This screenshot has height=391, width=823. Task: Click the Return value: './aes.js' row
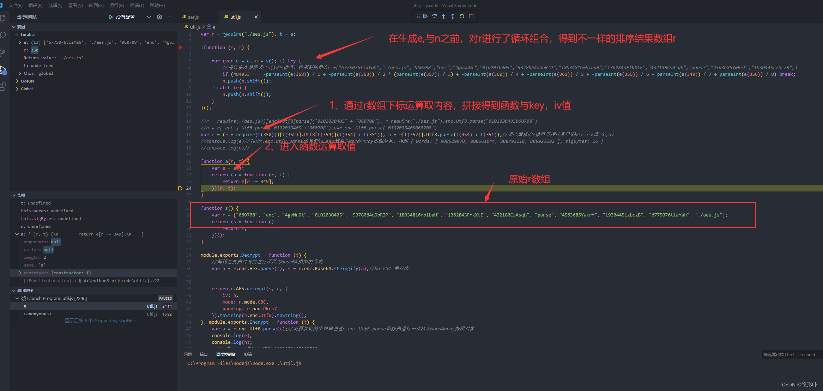93,58
